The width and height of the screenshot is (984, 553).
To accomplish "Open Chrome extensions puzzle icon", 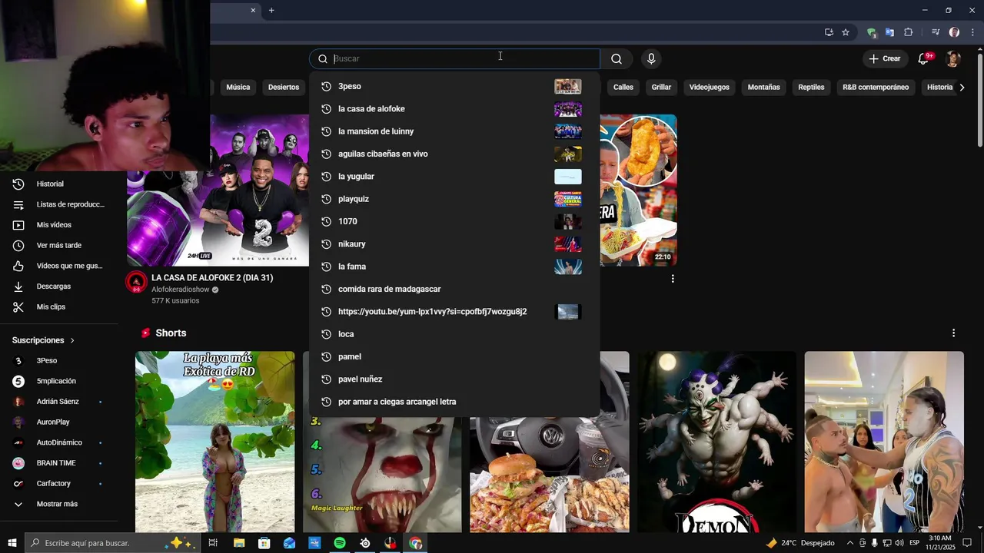I will [909, 32].
